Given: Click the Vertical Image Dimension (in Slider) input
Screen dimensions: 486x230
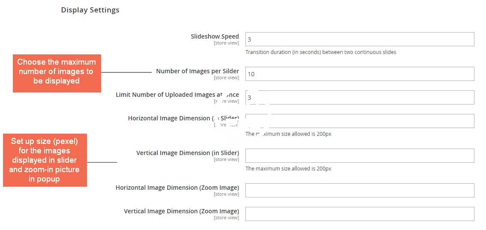Looking at the screenshot, I should pyautogui.click(x=359, y=156).
